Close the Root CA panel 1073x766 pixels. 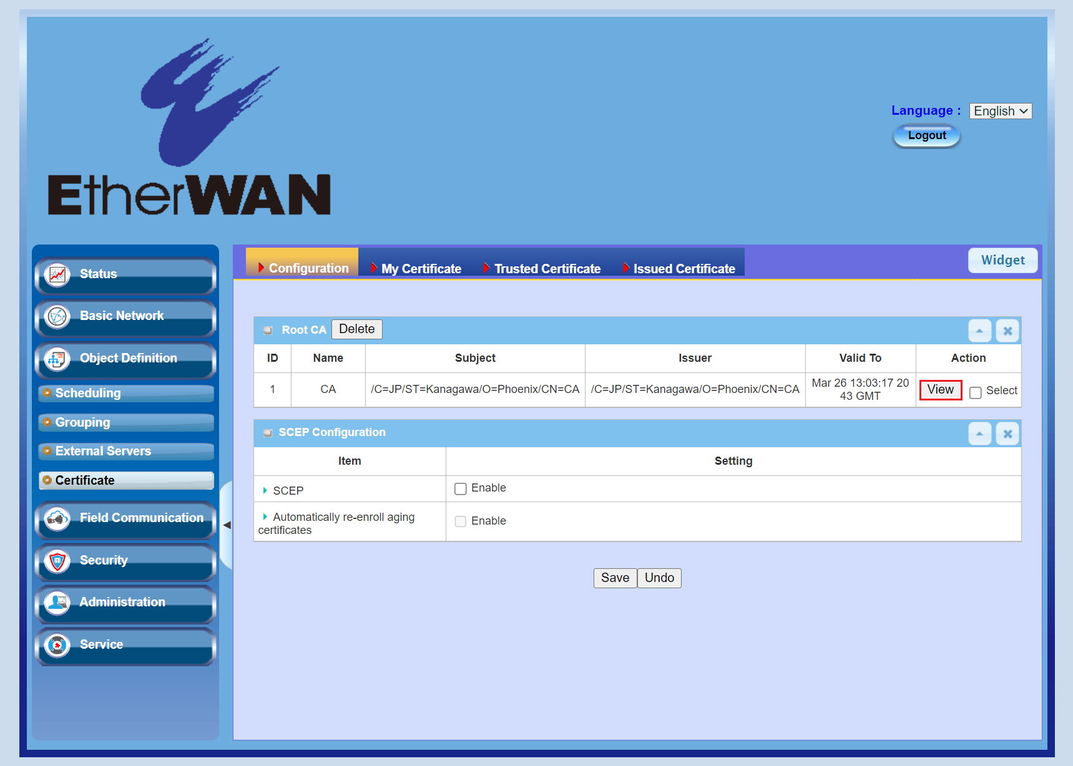click(x=1007, y=331)
